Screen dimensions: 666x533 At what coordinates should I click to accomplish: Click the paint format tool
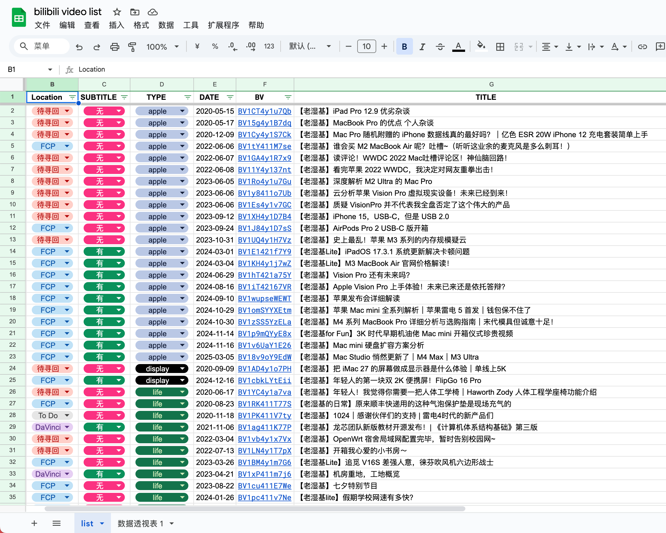tap(132, 46)
